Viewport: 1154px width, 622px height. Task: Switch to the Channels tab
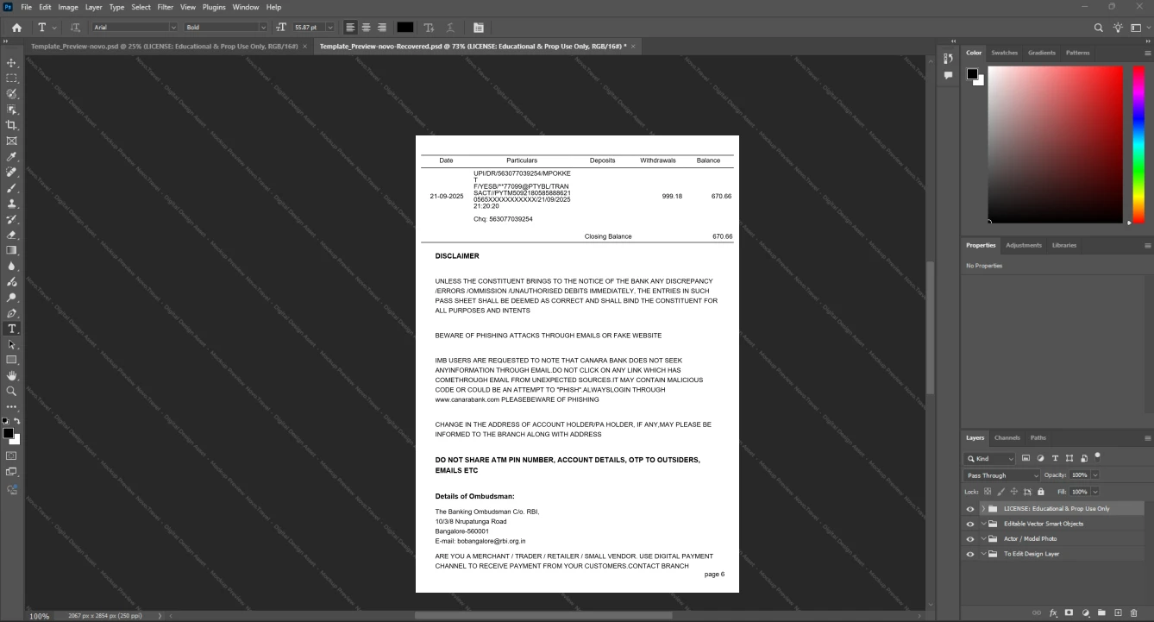1007,438
